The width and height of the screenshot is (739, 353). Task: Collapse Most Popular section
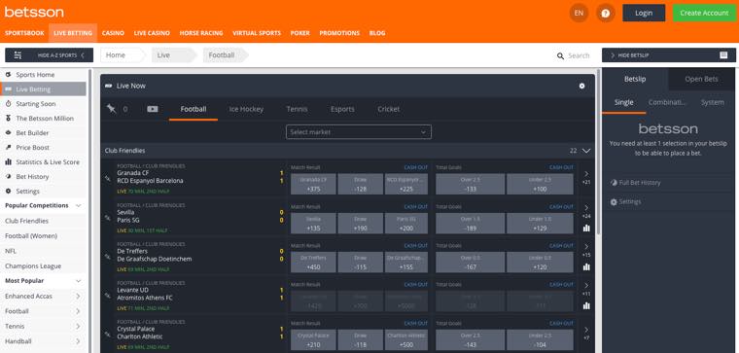(x=78, y=281)
